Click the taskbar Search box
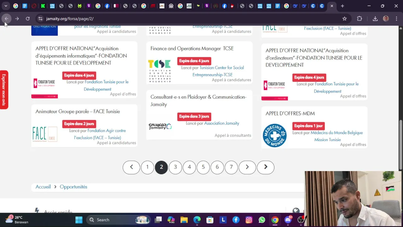This screenshot has width=403, height=227. coord(118,220)
